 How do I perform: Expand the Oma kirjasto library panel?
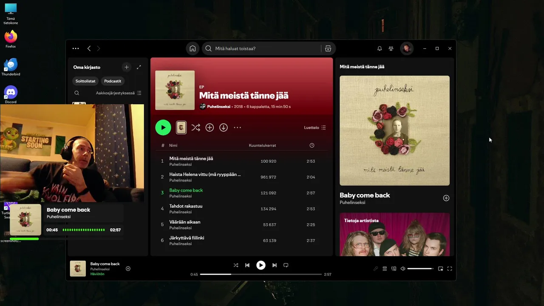(x=139, y=67)
